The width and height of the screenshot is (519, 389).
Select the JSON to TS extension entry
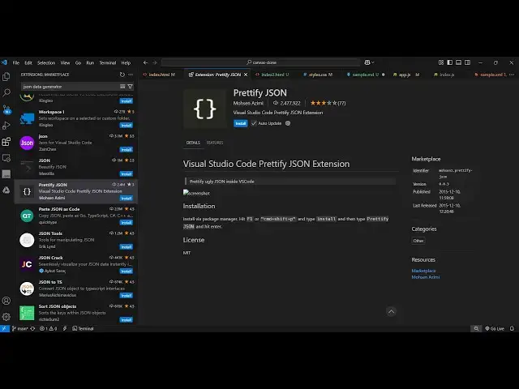pyautogui.click(x=76, y=289)
